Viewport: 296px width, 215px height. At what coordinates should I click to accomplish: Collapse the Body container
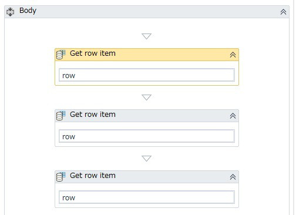click(x=283, y=12)
